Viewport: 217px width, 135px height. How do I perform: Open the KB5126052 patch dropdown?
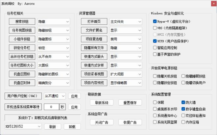(23, 126)
